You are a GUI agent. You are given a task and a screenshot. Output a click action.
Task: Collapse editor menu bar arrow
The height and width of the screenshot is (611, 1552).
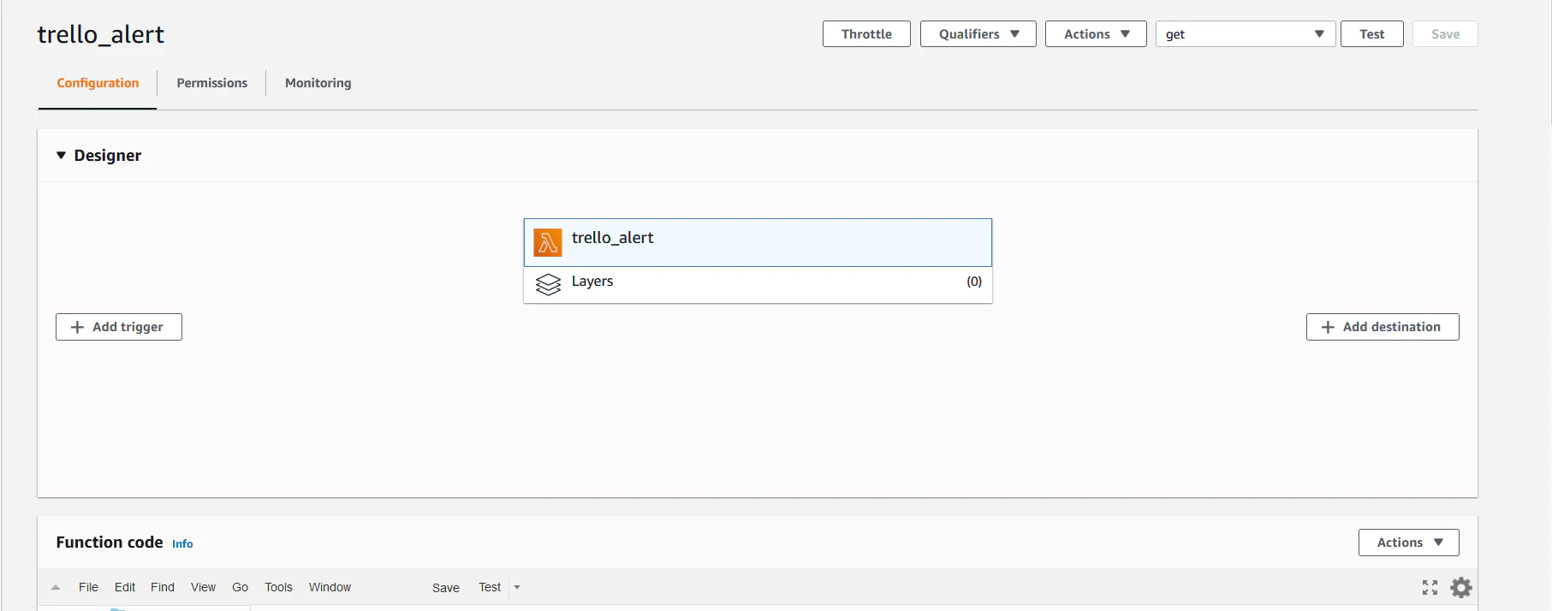click(56, 587)
